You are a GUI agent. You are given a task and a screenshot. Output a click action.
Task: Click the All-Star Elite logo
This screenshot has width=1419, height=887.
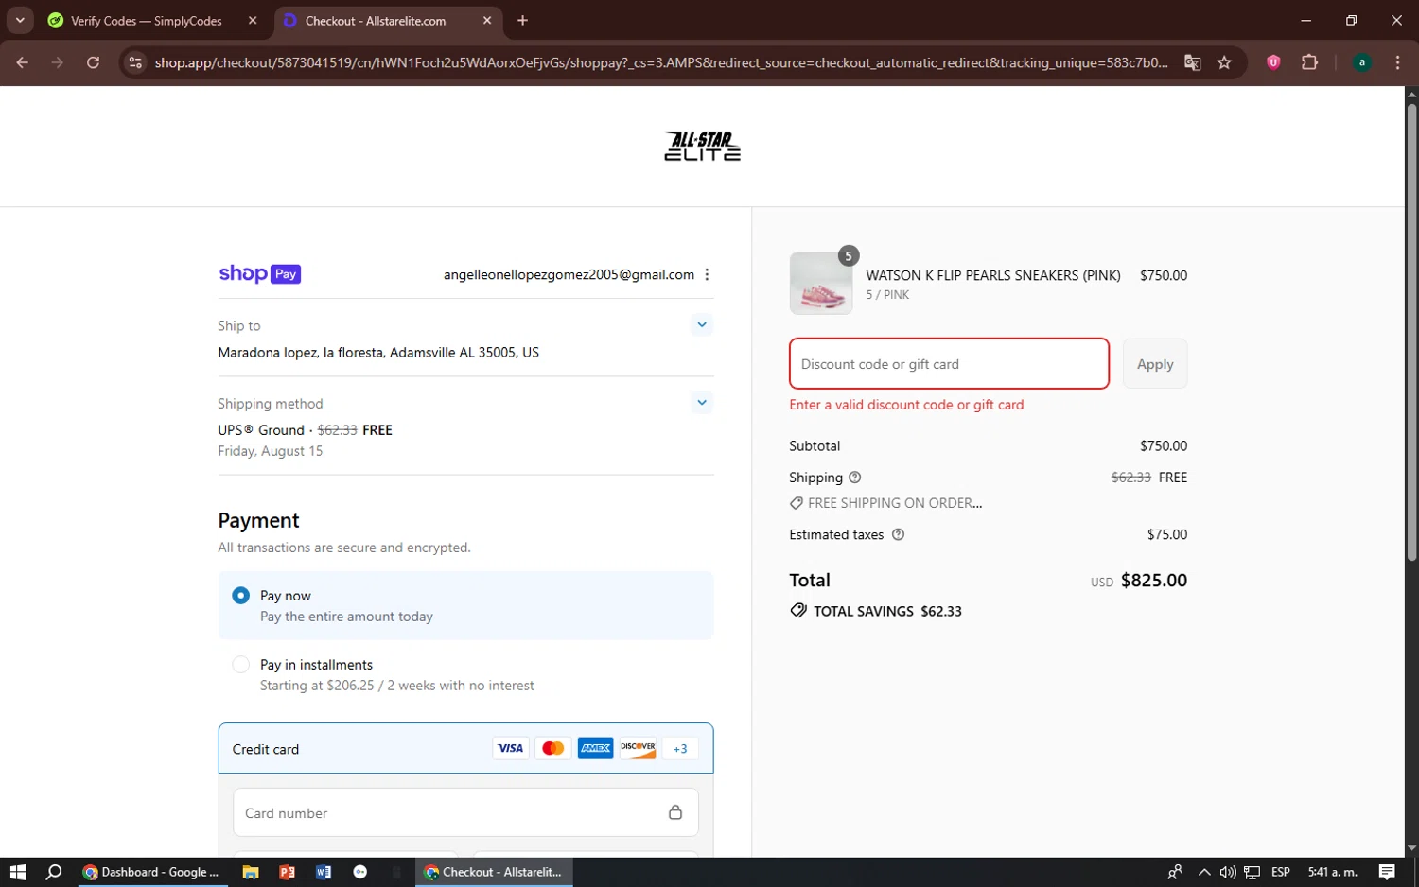click(702, 147)
